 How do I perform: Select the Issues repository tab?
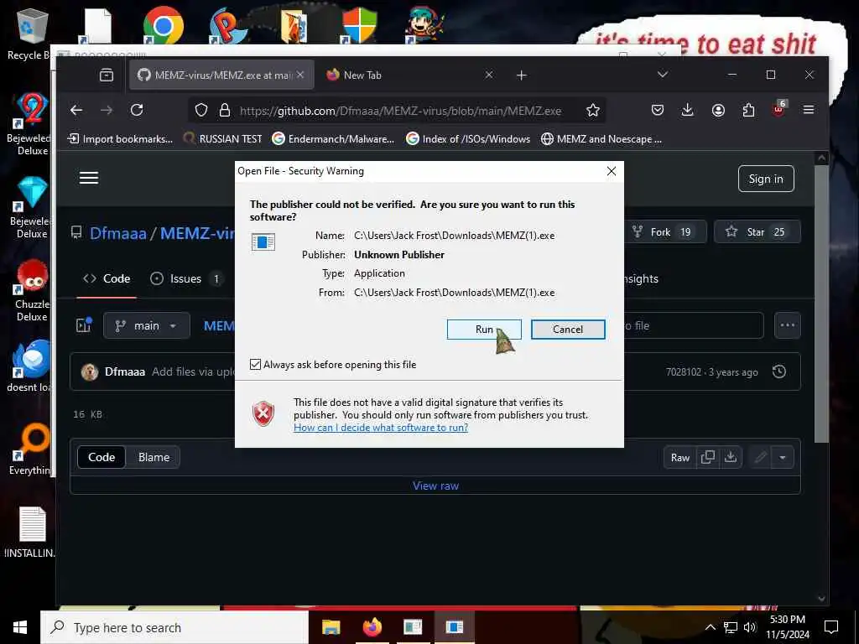pyautogui.click(x=186, y=278)
